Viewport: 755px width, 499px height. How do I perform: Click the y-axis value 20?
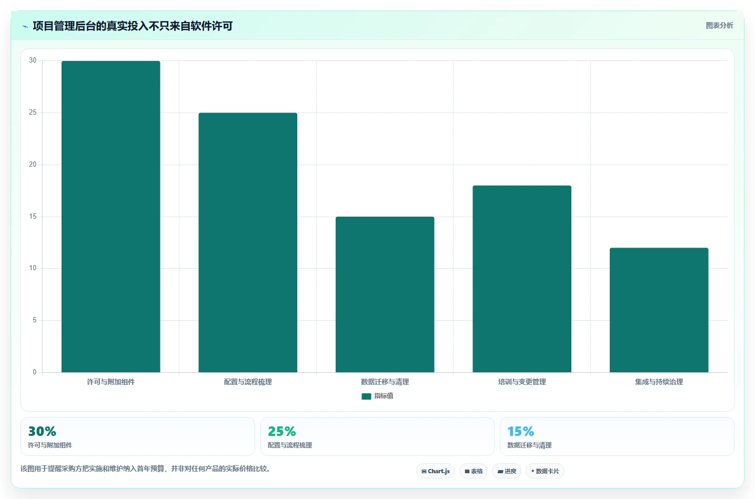(33, 165)
